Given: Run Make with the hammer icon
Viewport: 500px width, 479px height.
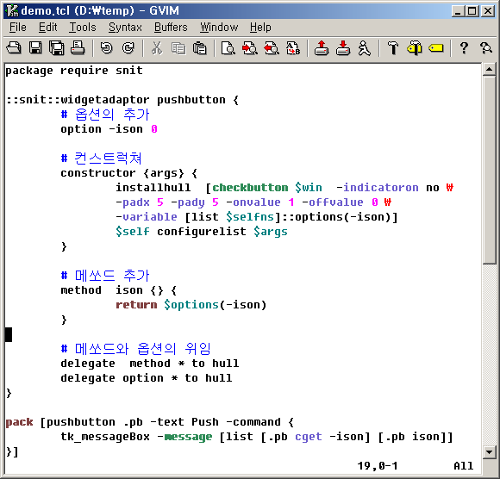Looking at the screenshot, I should pyautogui.click(x=392, y=48).
